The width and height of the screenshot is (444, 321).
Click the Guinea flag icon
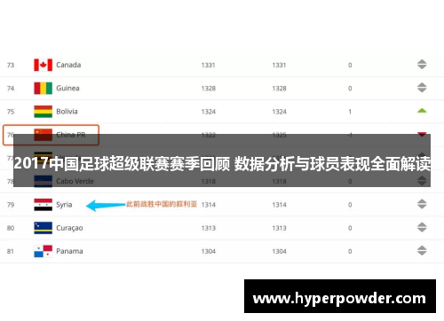coord(43,88)
